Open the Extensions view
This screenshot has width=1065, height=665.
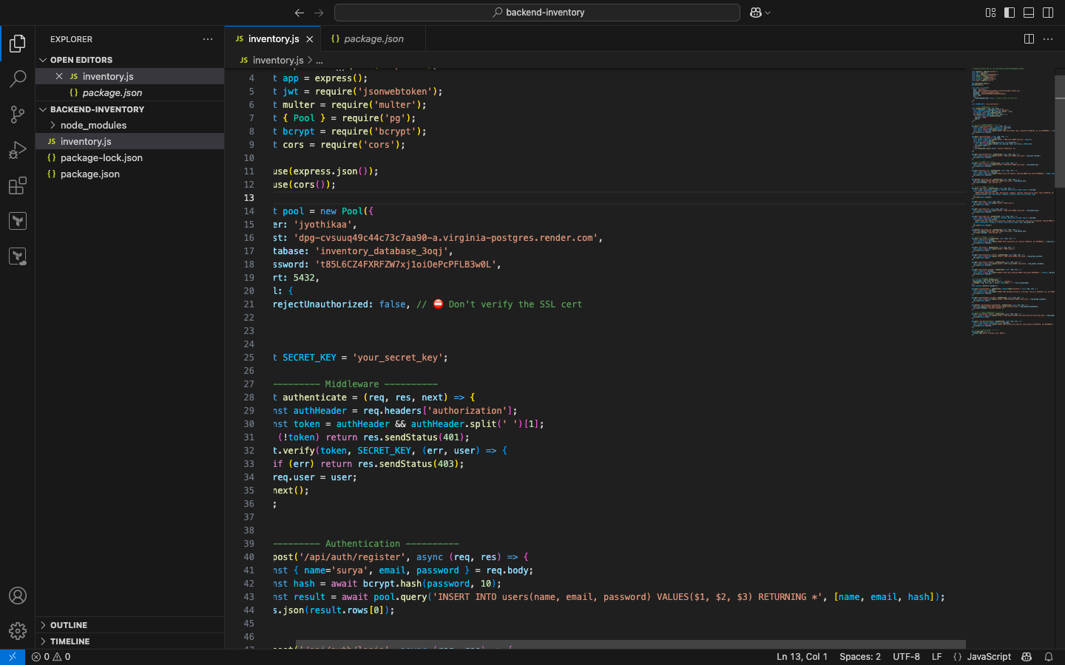[x=18, y=185]
